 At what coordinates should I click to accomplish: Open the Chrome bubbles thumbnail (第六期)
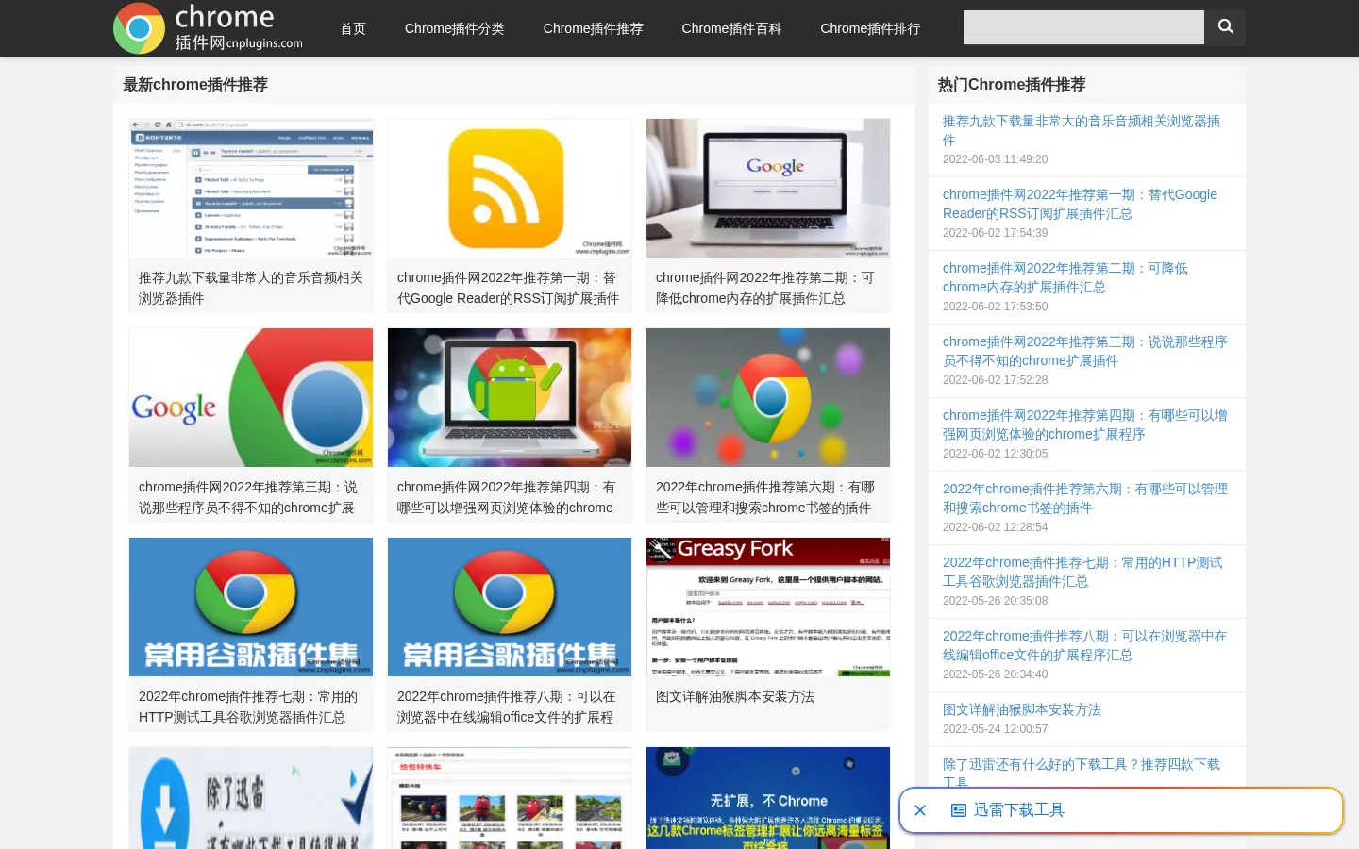coord(768,397)
